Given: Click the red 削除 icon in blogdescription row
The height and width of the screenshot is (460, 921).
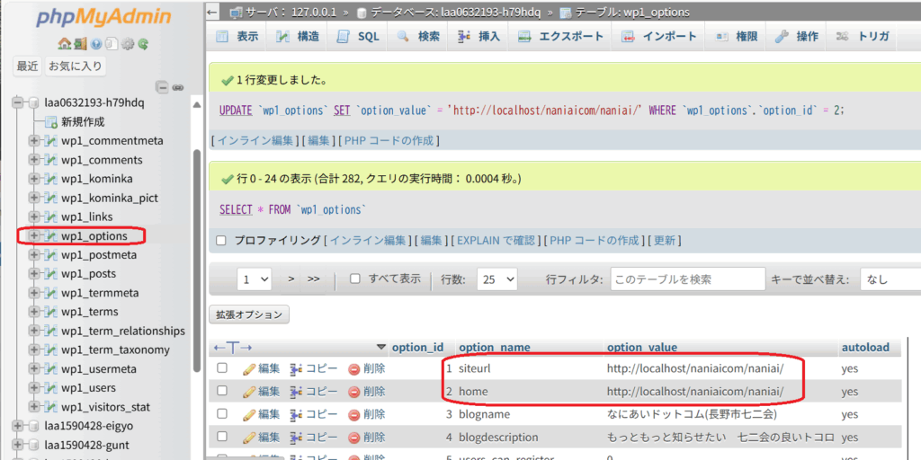Looking at the screenshot, I should coord(353,438).
